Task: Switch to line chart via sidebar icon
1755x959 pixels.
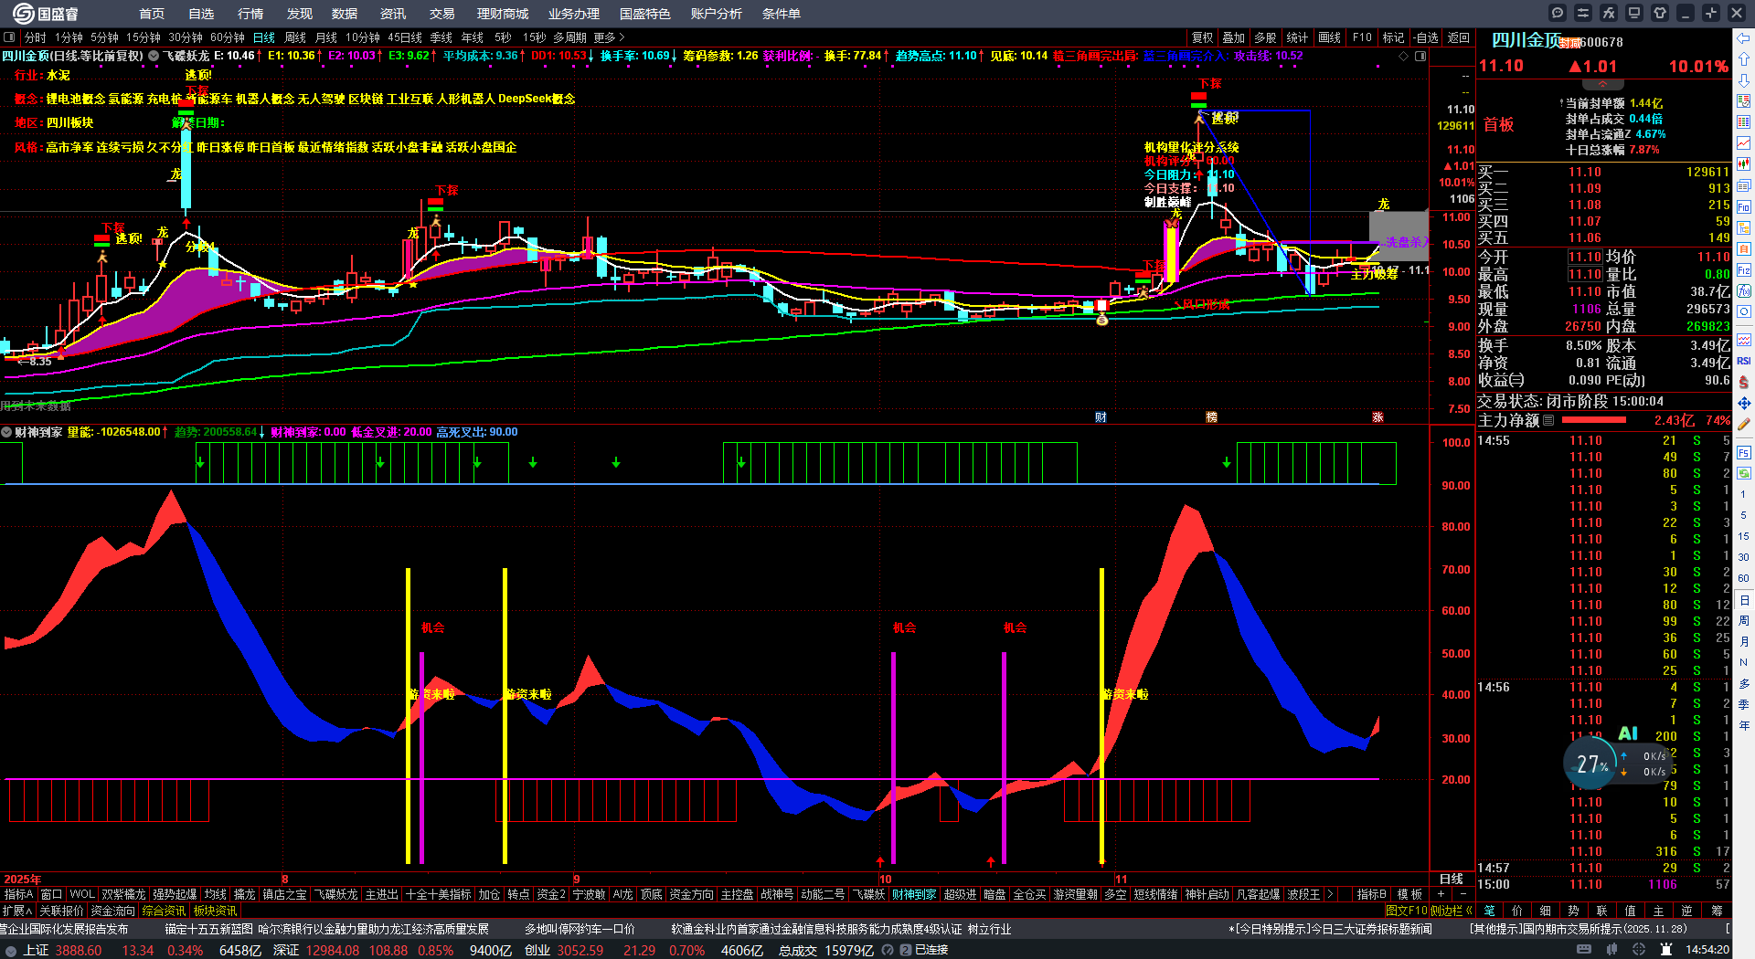Action: [x=1744, y=143]
